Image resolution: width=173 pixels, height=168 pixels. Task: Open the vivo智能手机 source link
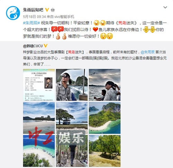(64, 17)
